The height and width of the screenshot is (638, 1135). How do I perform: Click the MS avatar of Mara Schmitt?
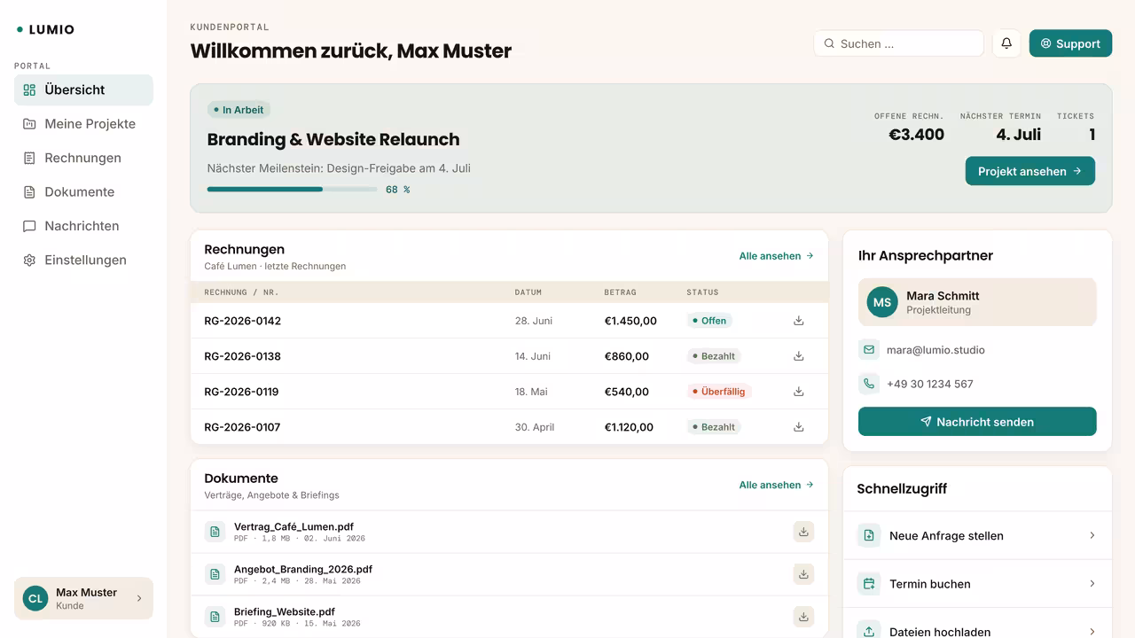tap(882, 302)
